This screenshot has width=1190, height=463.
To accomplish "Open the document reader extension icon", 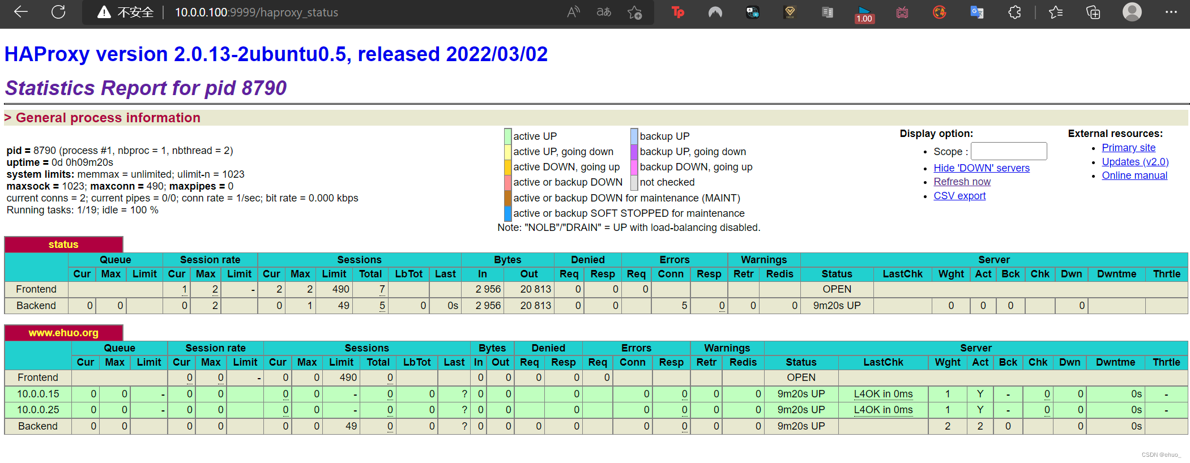I will (828, 12).
